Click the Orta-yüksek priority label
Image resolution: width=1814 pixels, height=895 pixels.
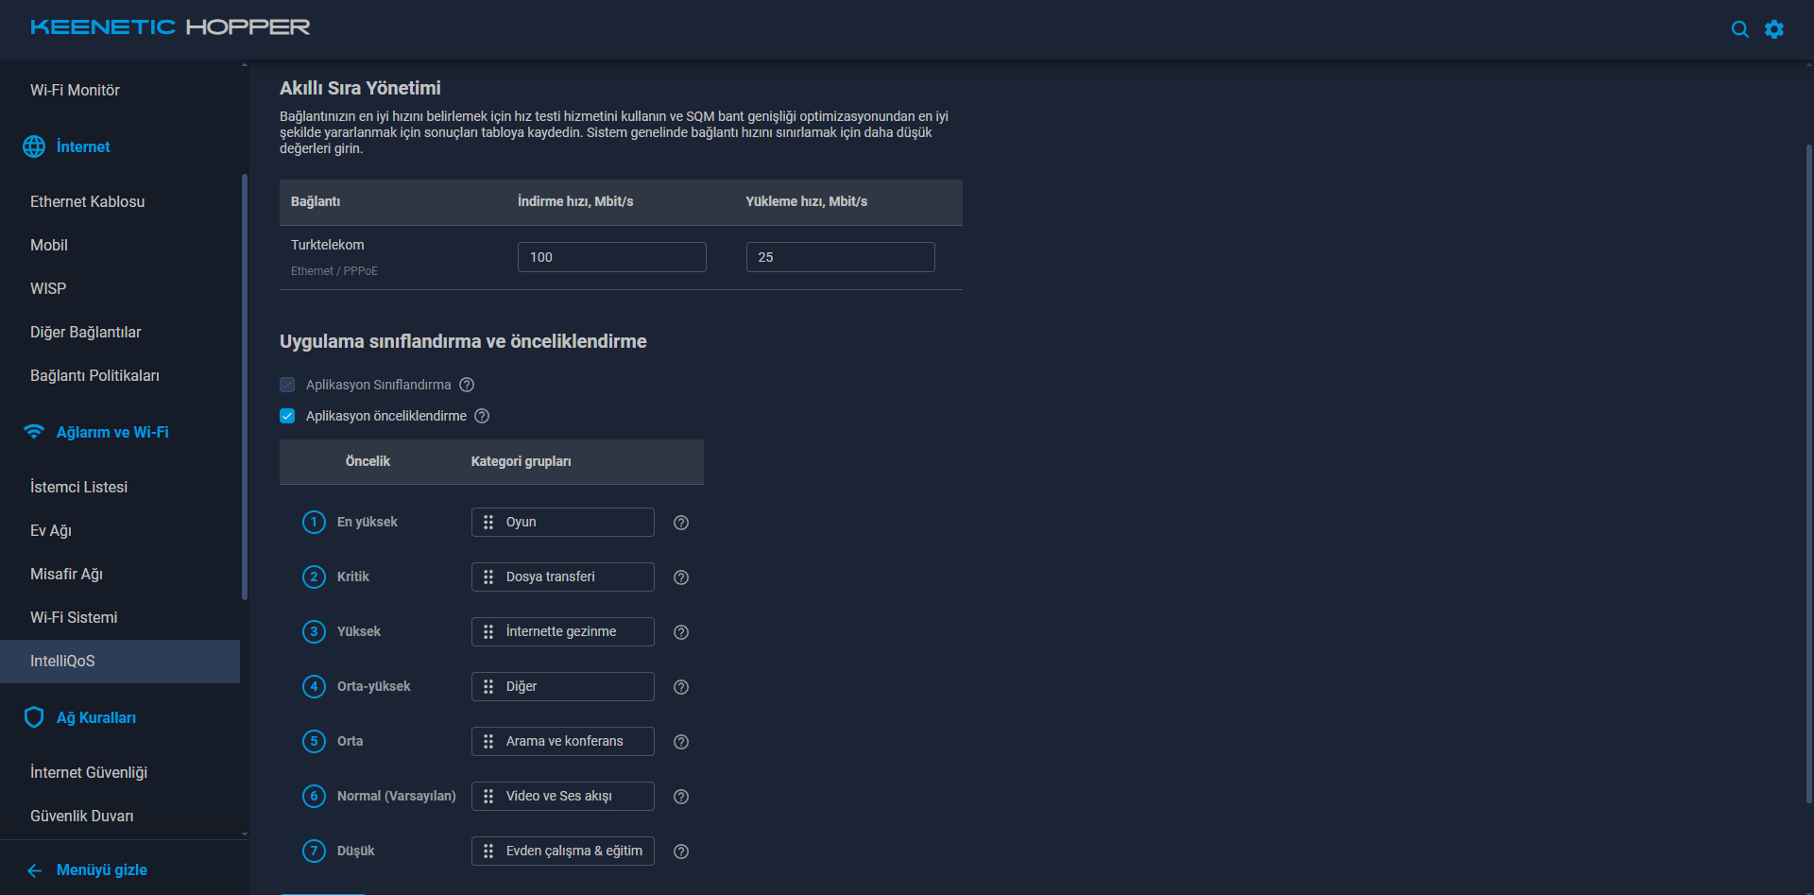point(374,687)
